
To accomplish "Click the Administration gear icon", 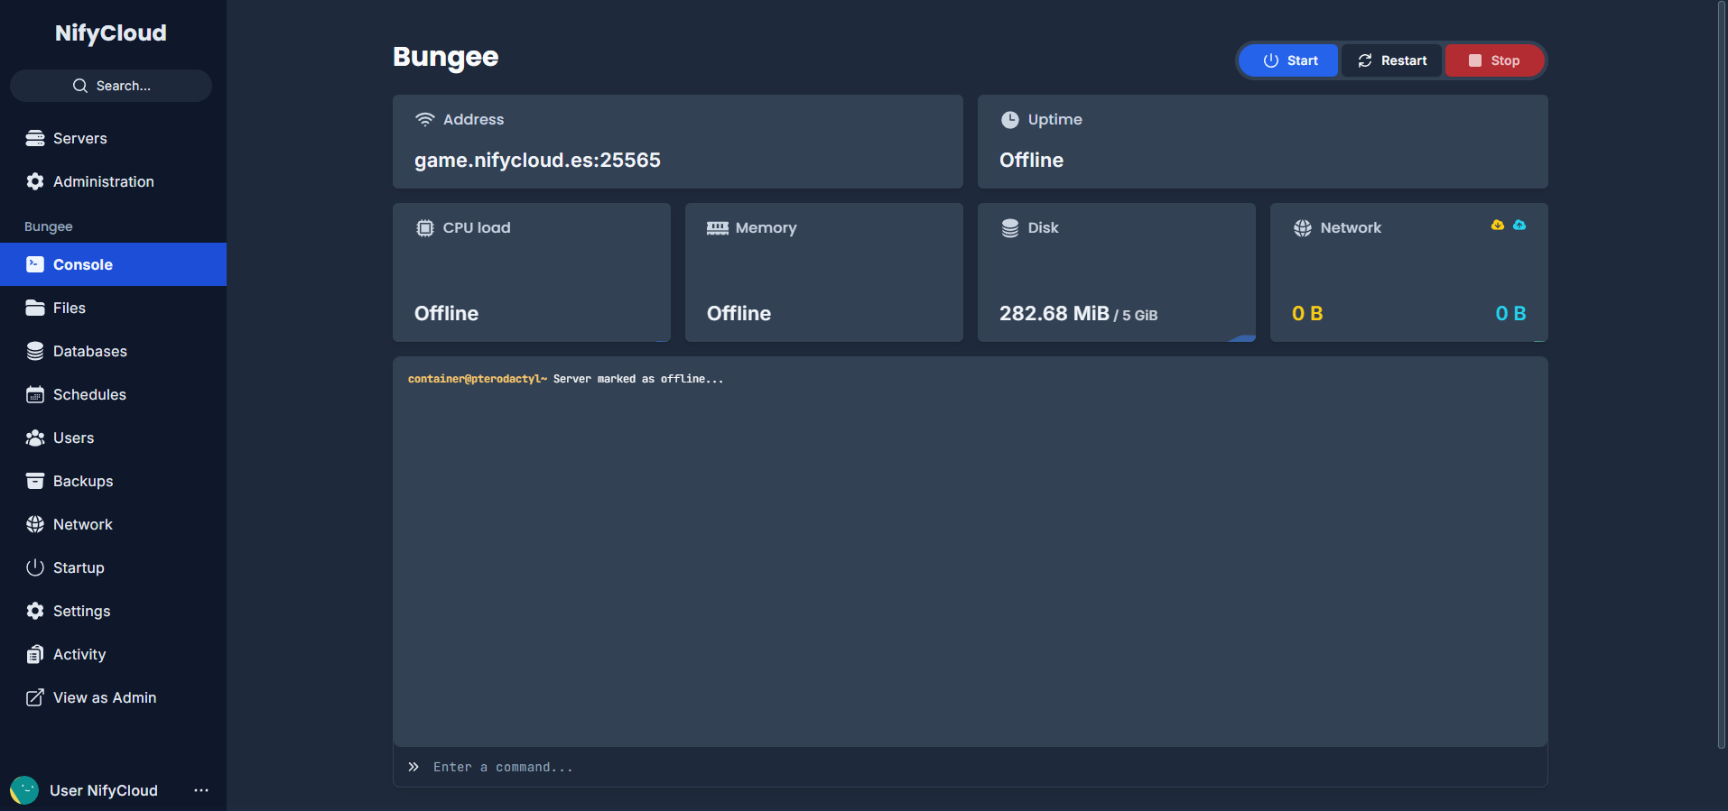I will coord(35,181).
